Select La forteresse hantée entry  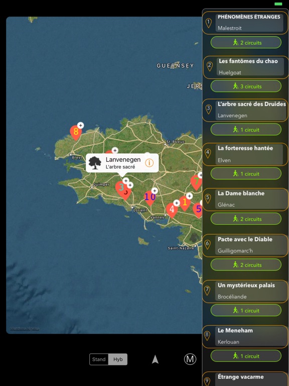tap(245, 154)
